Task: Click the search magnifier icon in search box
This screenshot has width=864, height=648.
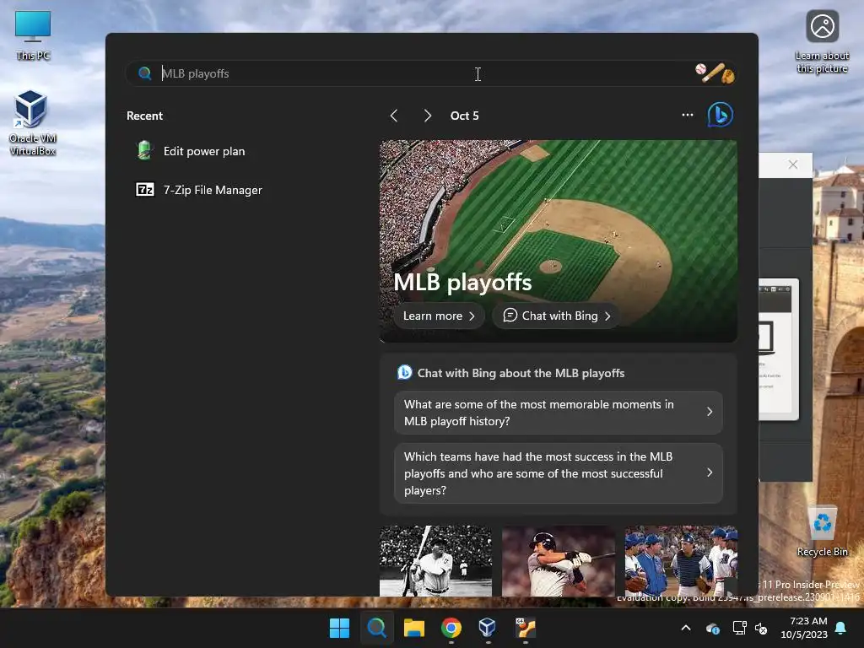Action: pyautogui.click(x=145, y=73)
